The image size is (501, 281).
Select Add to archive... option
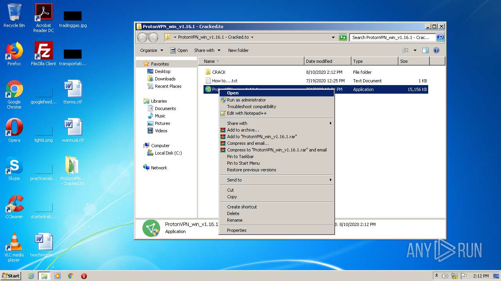pos(276,130)
